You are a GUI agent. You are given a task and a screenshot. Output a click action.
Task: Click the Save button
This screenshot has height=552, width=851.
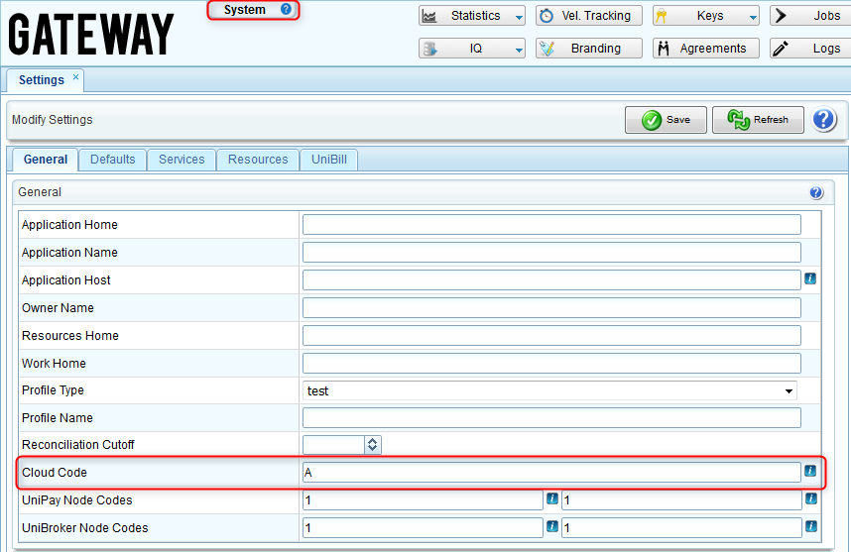(x=666, y=120)
